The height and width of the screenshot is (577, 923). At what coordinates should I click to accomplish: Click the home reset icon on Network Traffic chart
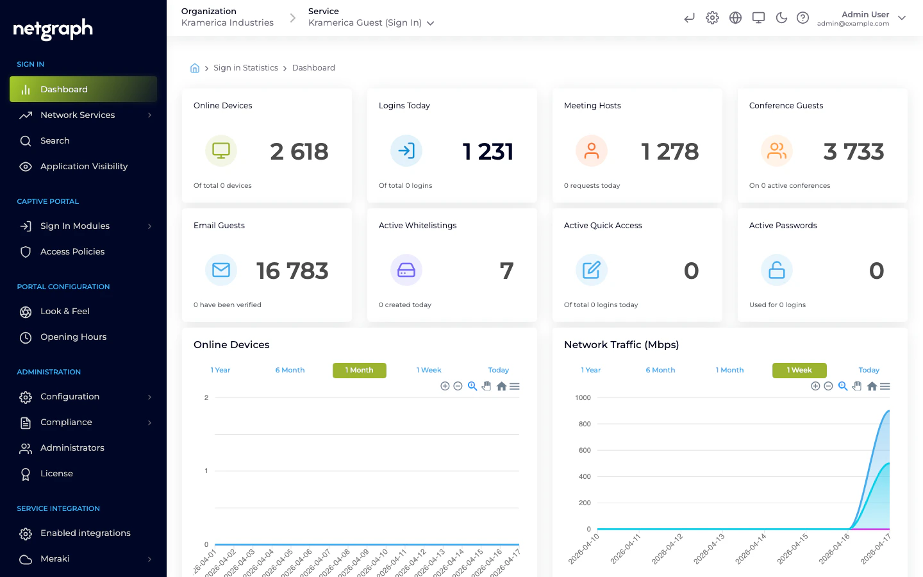pos(872,386)
